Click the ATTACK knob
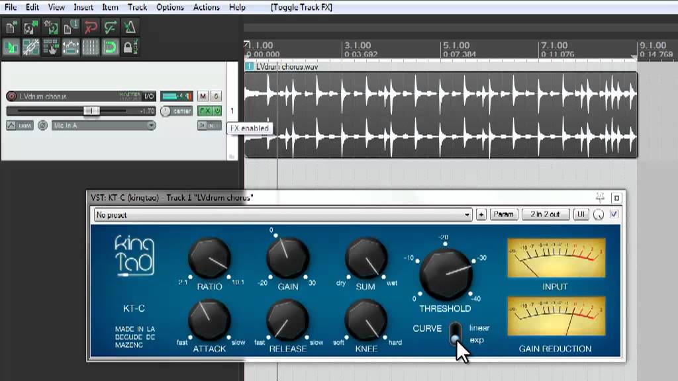This screenshot has width=678, height=381. coord(209,321)
